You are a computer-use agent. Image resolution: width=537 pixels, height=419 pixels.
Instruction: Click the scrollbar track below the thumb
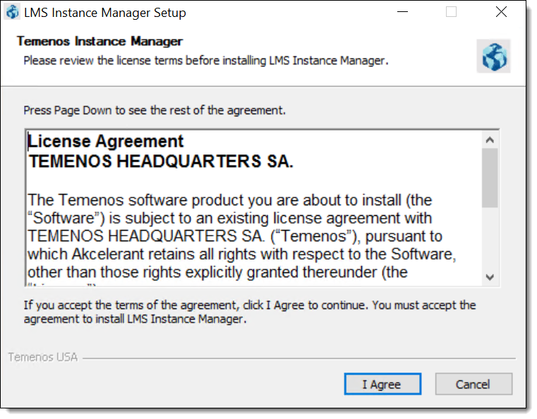490,238
